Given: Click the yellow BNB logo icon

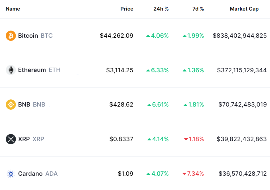Looking at the screenshot, I should [11, 105].
